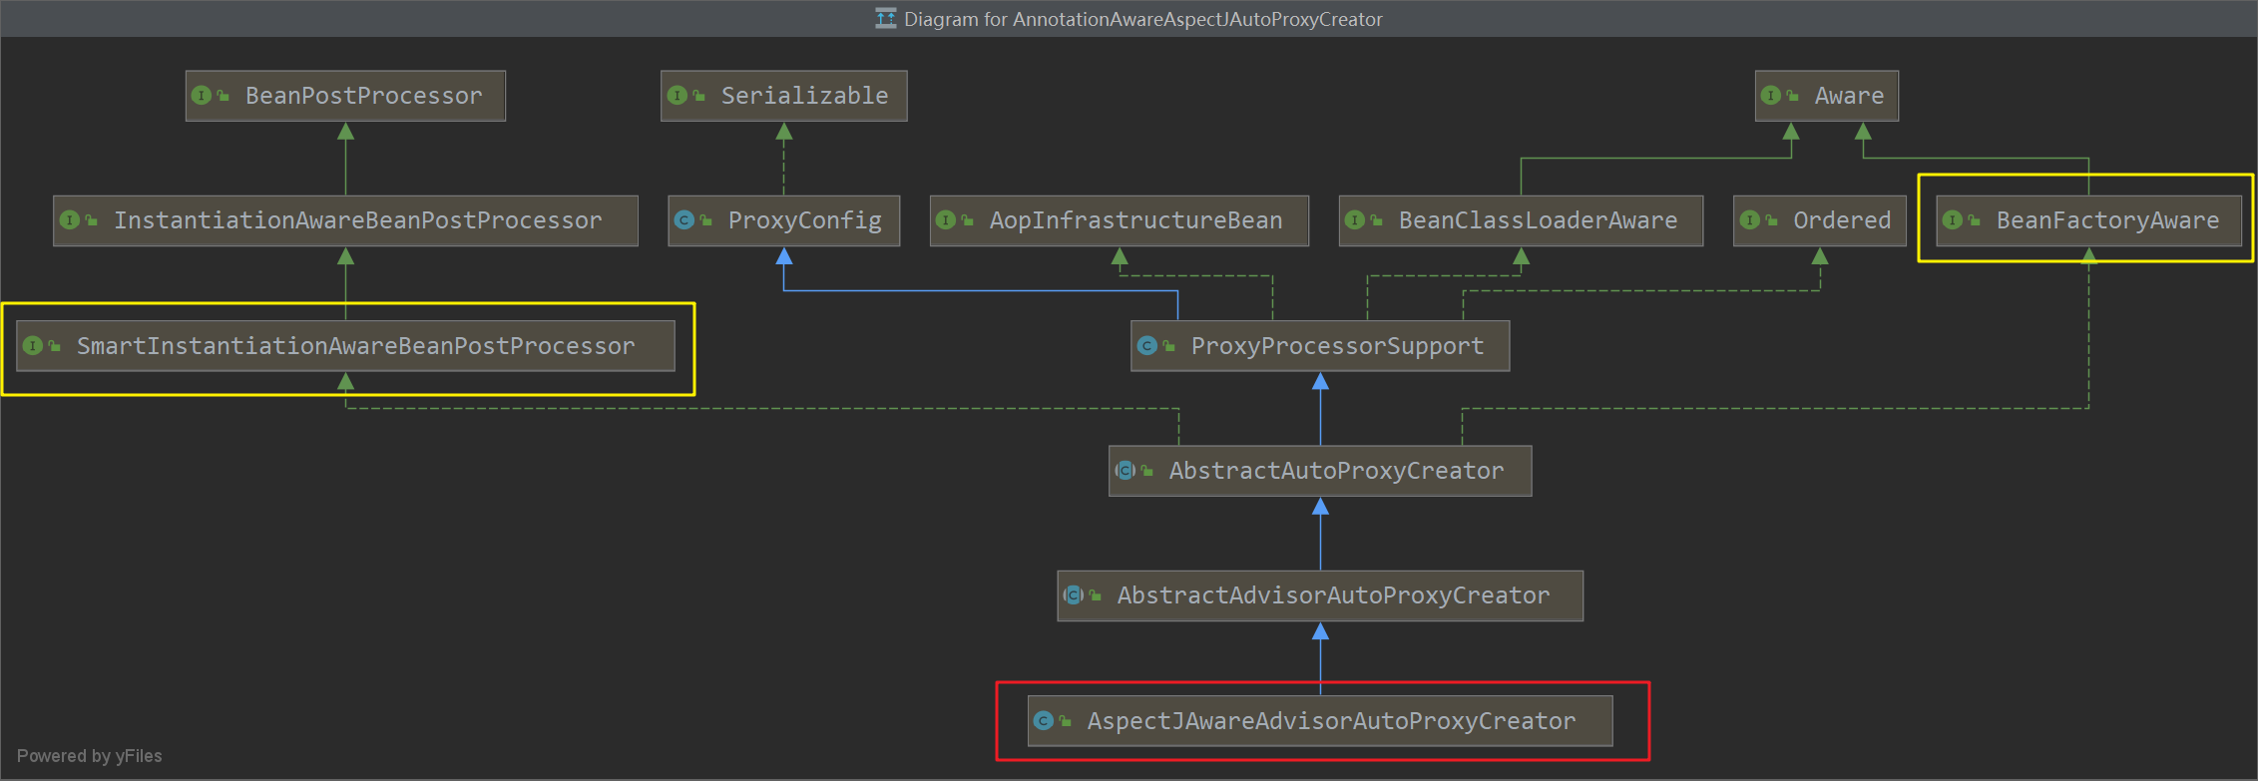Image resolution: width=2258 pixels, height=781 pixels.
Task: Click public visibility icon on Aware
Action: 1793,97
